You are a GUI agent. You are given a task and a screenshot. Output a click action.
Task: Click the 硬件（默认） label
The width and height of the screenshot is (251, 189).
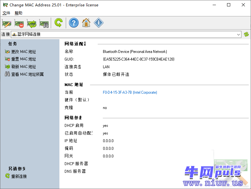(x=77, y=100)
